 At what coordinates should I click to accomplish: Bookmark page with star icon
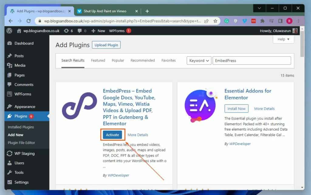tap(215, 21)
